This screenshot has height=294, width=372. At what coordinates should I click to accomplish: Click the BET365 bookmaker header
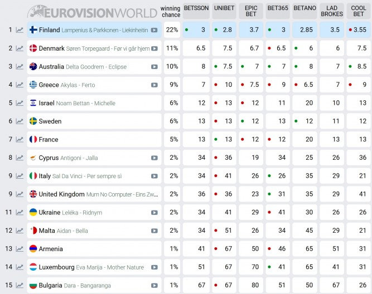click(x=278, y=8)
